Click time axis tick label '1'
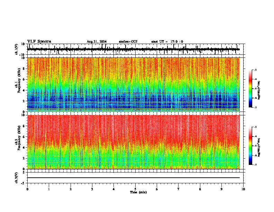Image resolution: width=274 pixels, height=212 pixels. pos(49,189)
